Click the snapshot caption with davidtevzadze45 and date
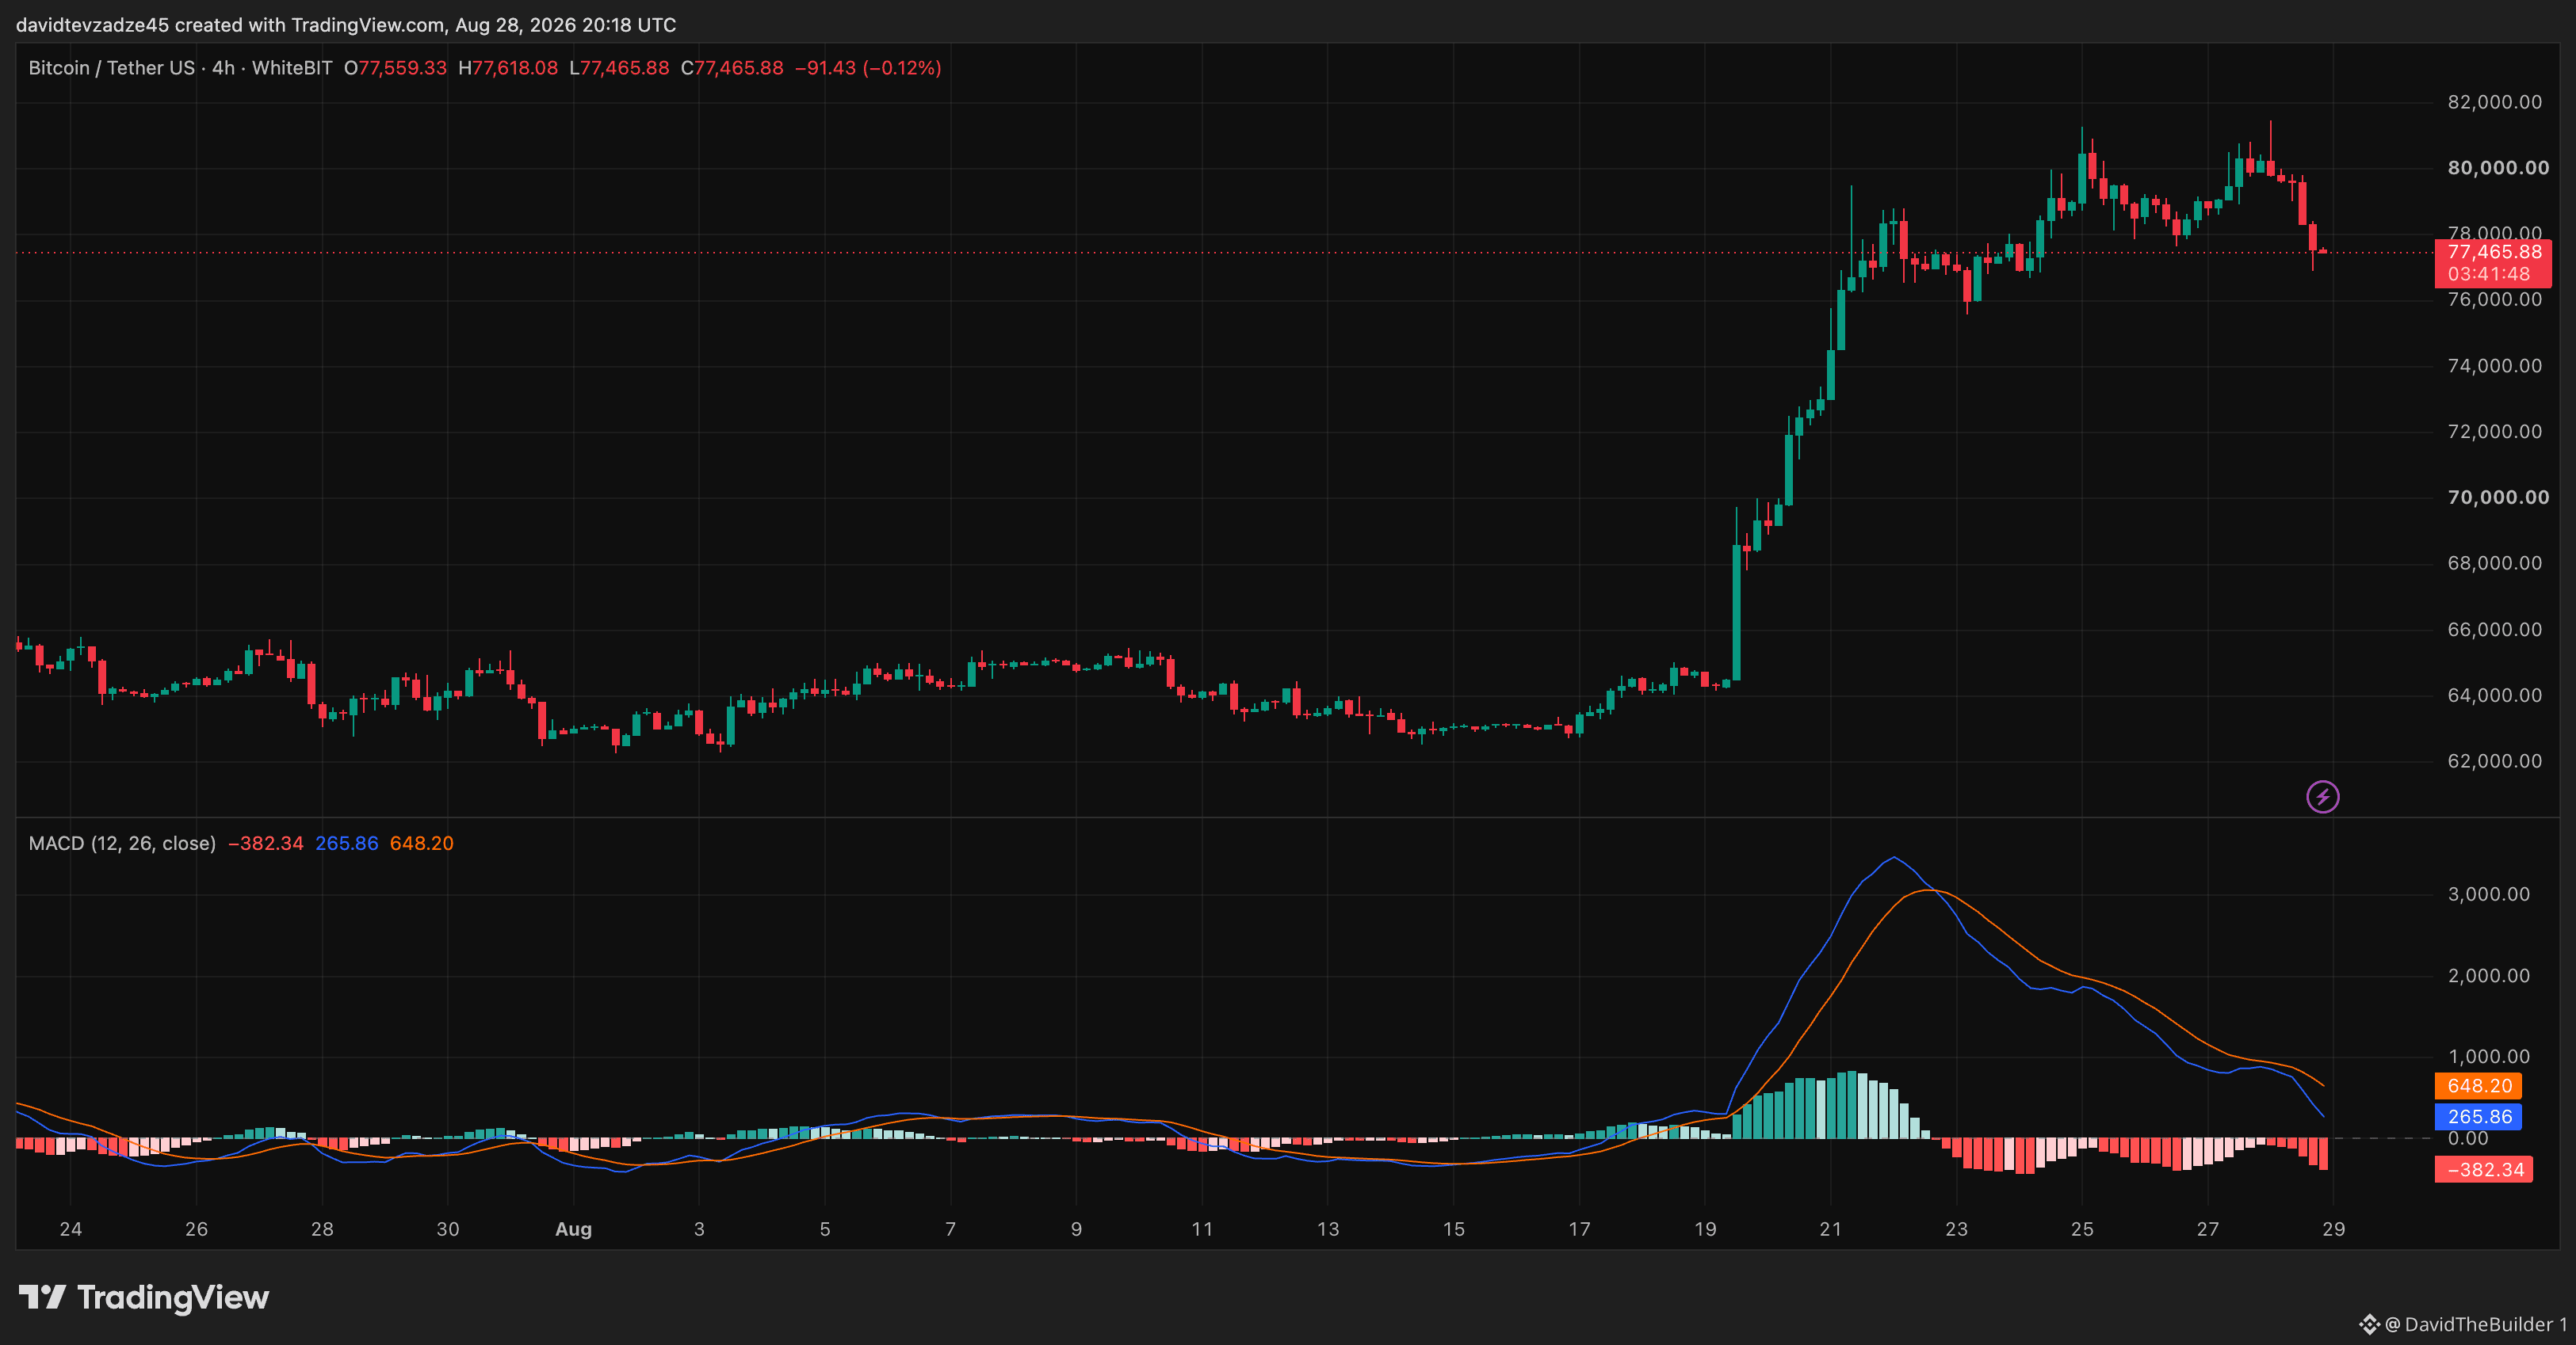 tap(346, 25)
